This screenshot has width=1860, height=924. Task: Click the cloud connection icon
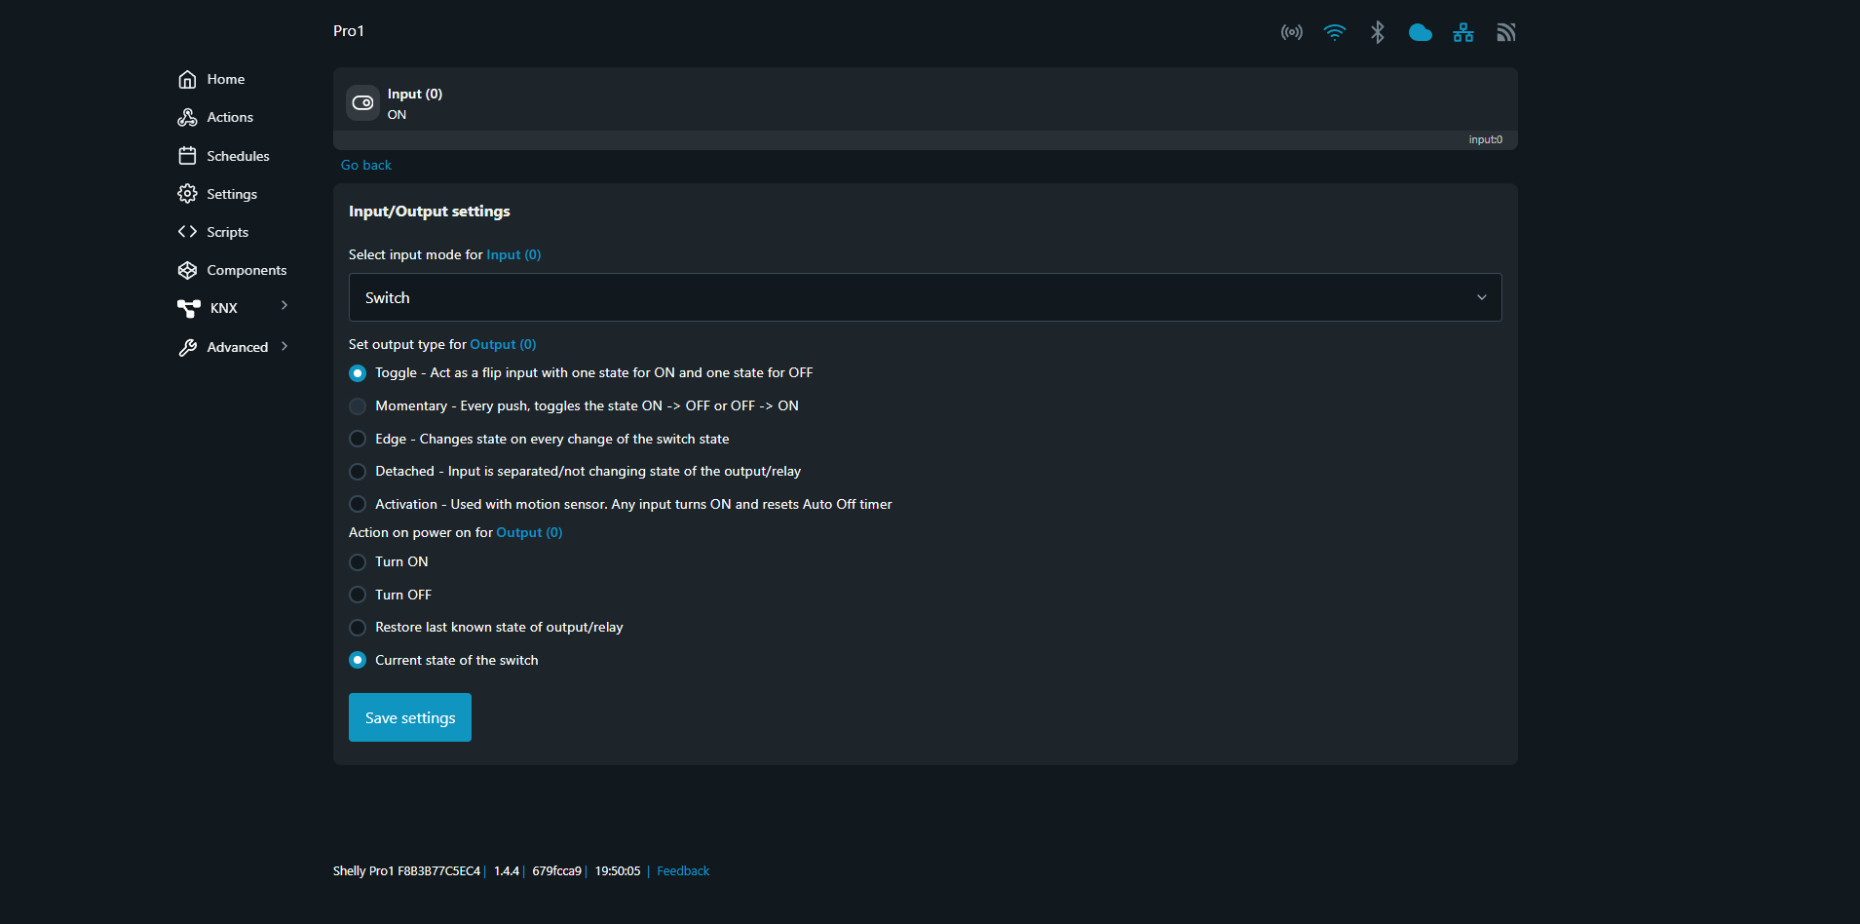(1420, 32)
